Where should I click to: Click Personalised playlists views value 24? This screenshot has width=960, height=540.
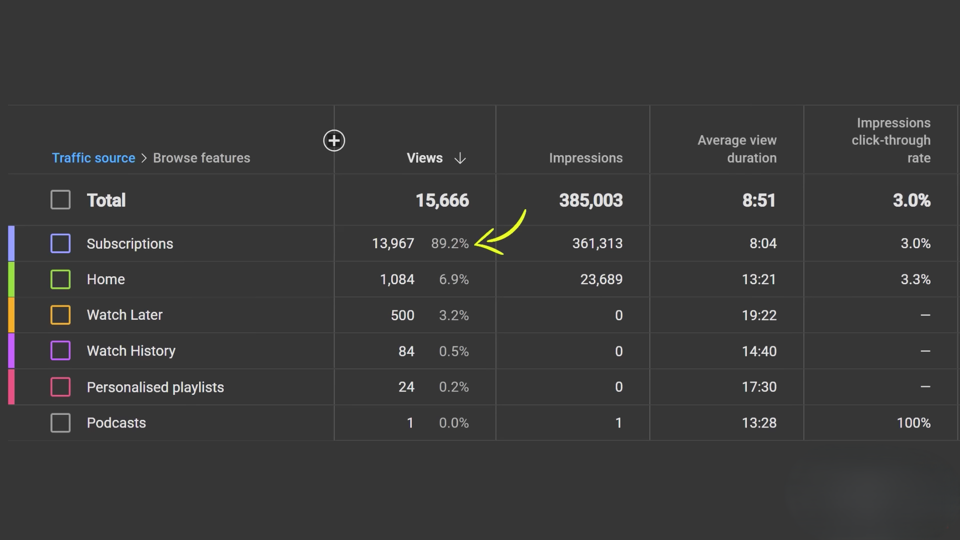pyautogui.click(x=406, y=387)
